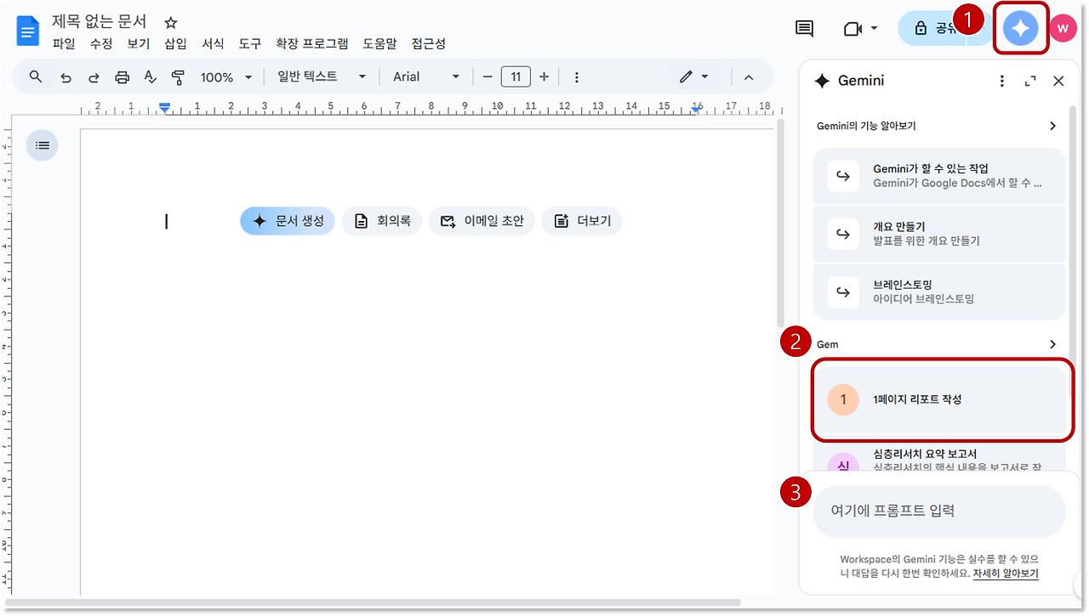Open the Gemini sparkle button in header
This screenshot has height=616, width=1089.
click(1020, 29)
